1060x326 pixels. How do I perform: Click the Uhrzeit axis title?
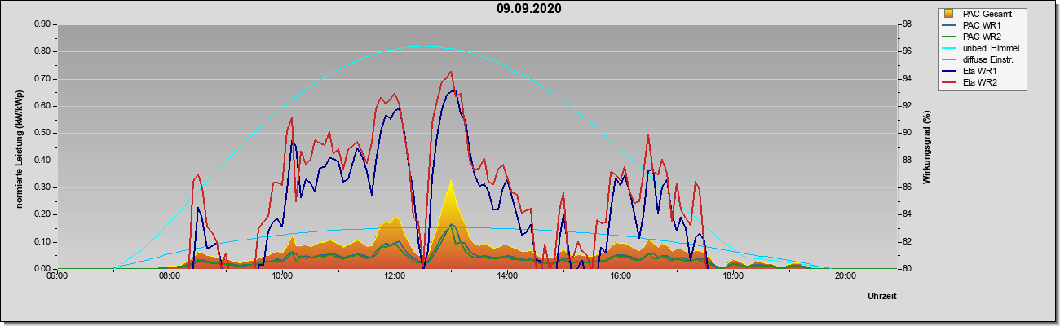pyautogui.click(x=882, y=296)
